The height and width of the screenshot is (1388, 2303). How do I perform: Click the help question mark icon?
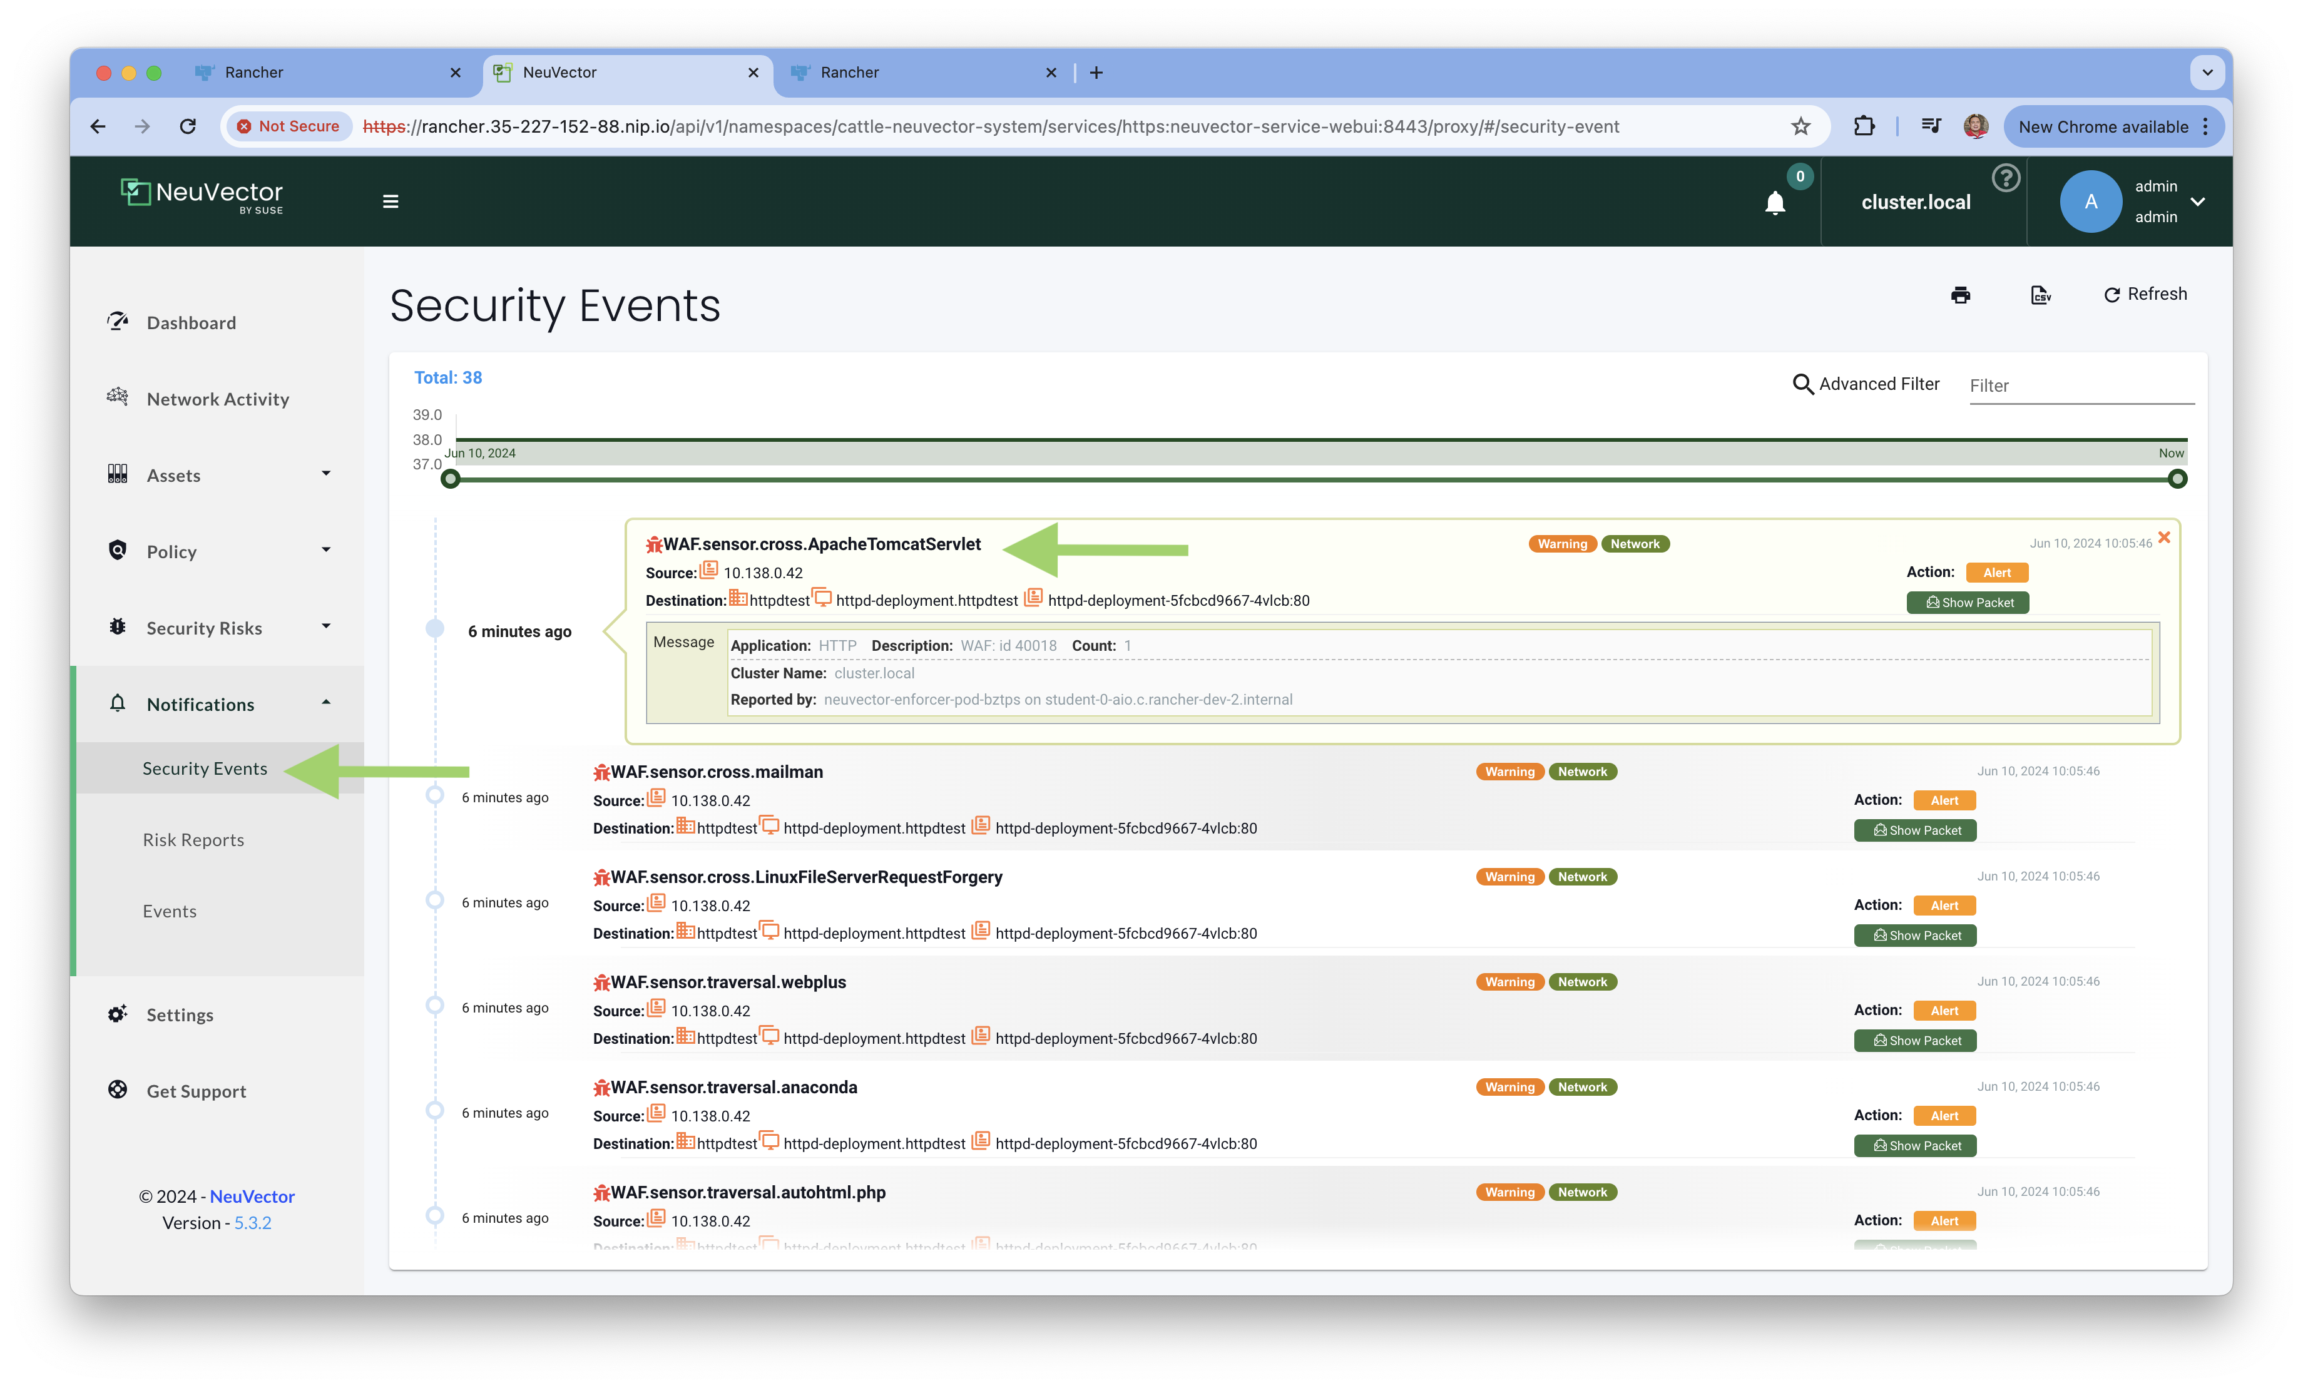[x=2006, y=178]
